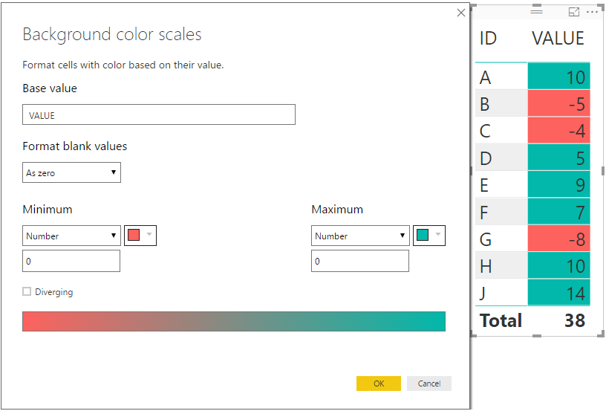Sort by the ID column header
This screenshot has height=411, width=606.
488,39
